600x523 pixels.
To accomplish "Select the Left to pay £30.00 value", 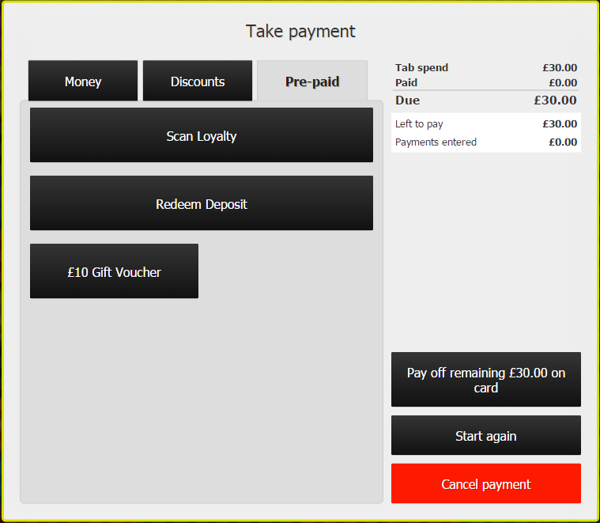I will pyautogui.click(x=559, y=124).
